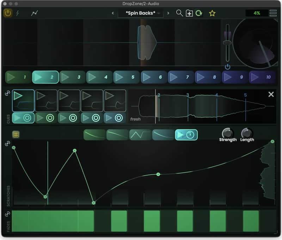
Task: Adjust the vertical fader beside turntable
Action: coord(227,43)
